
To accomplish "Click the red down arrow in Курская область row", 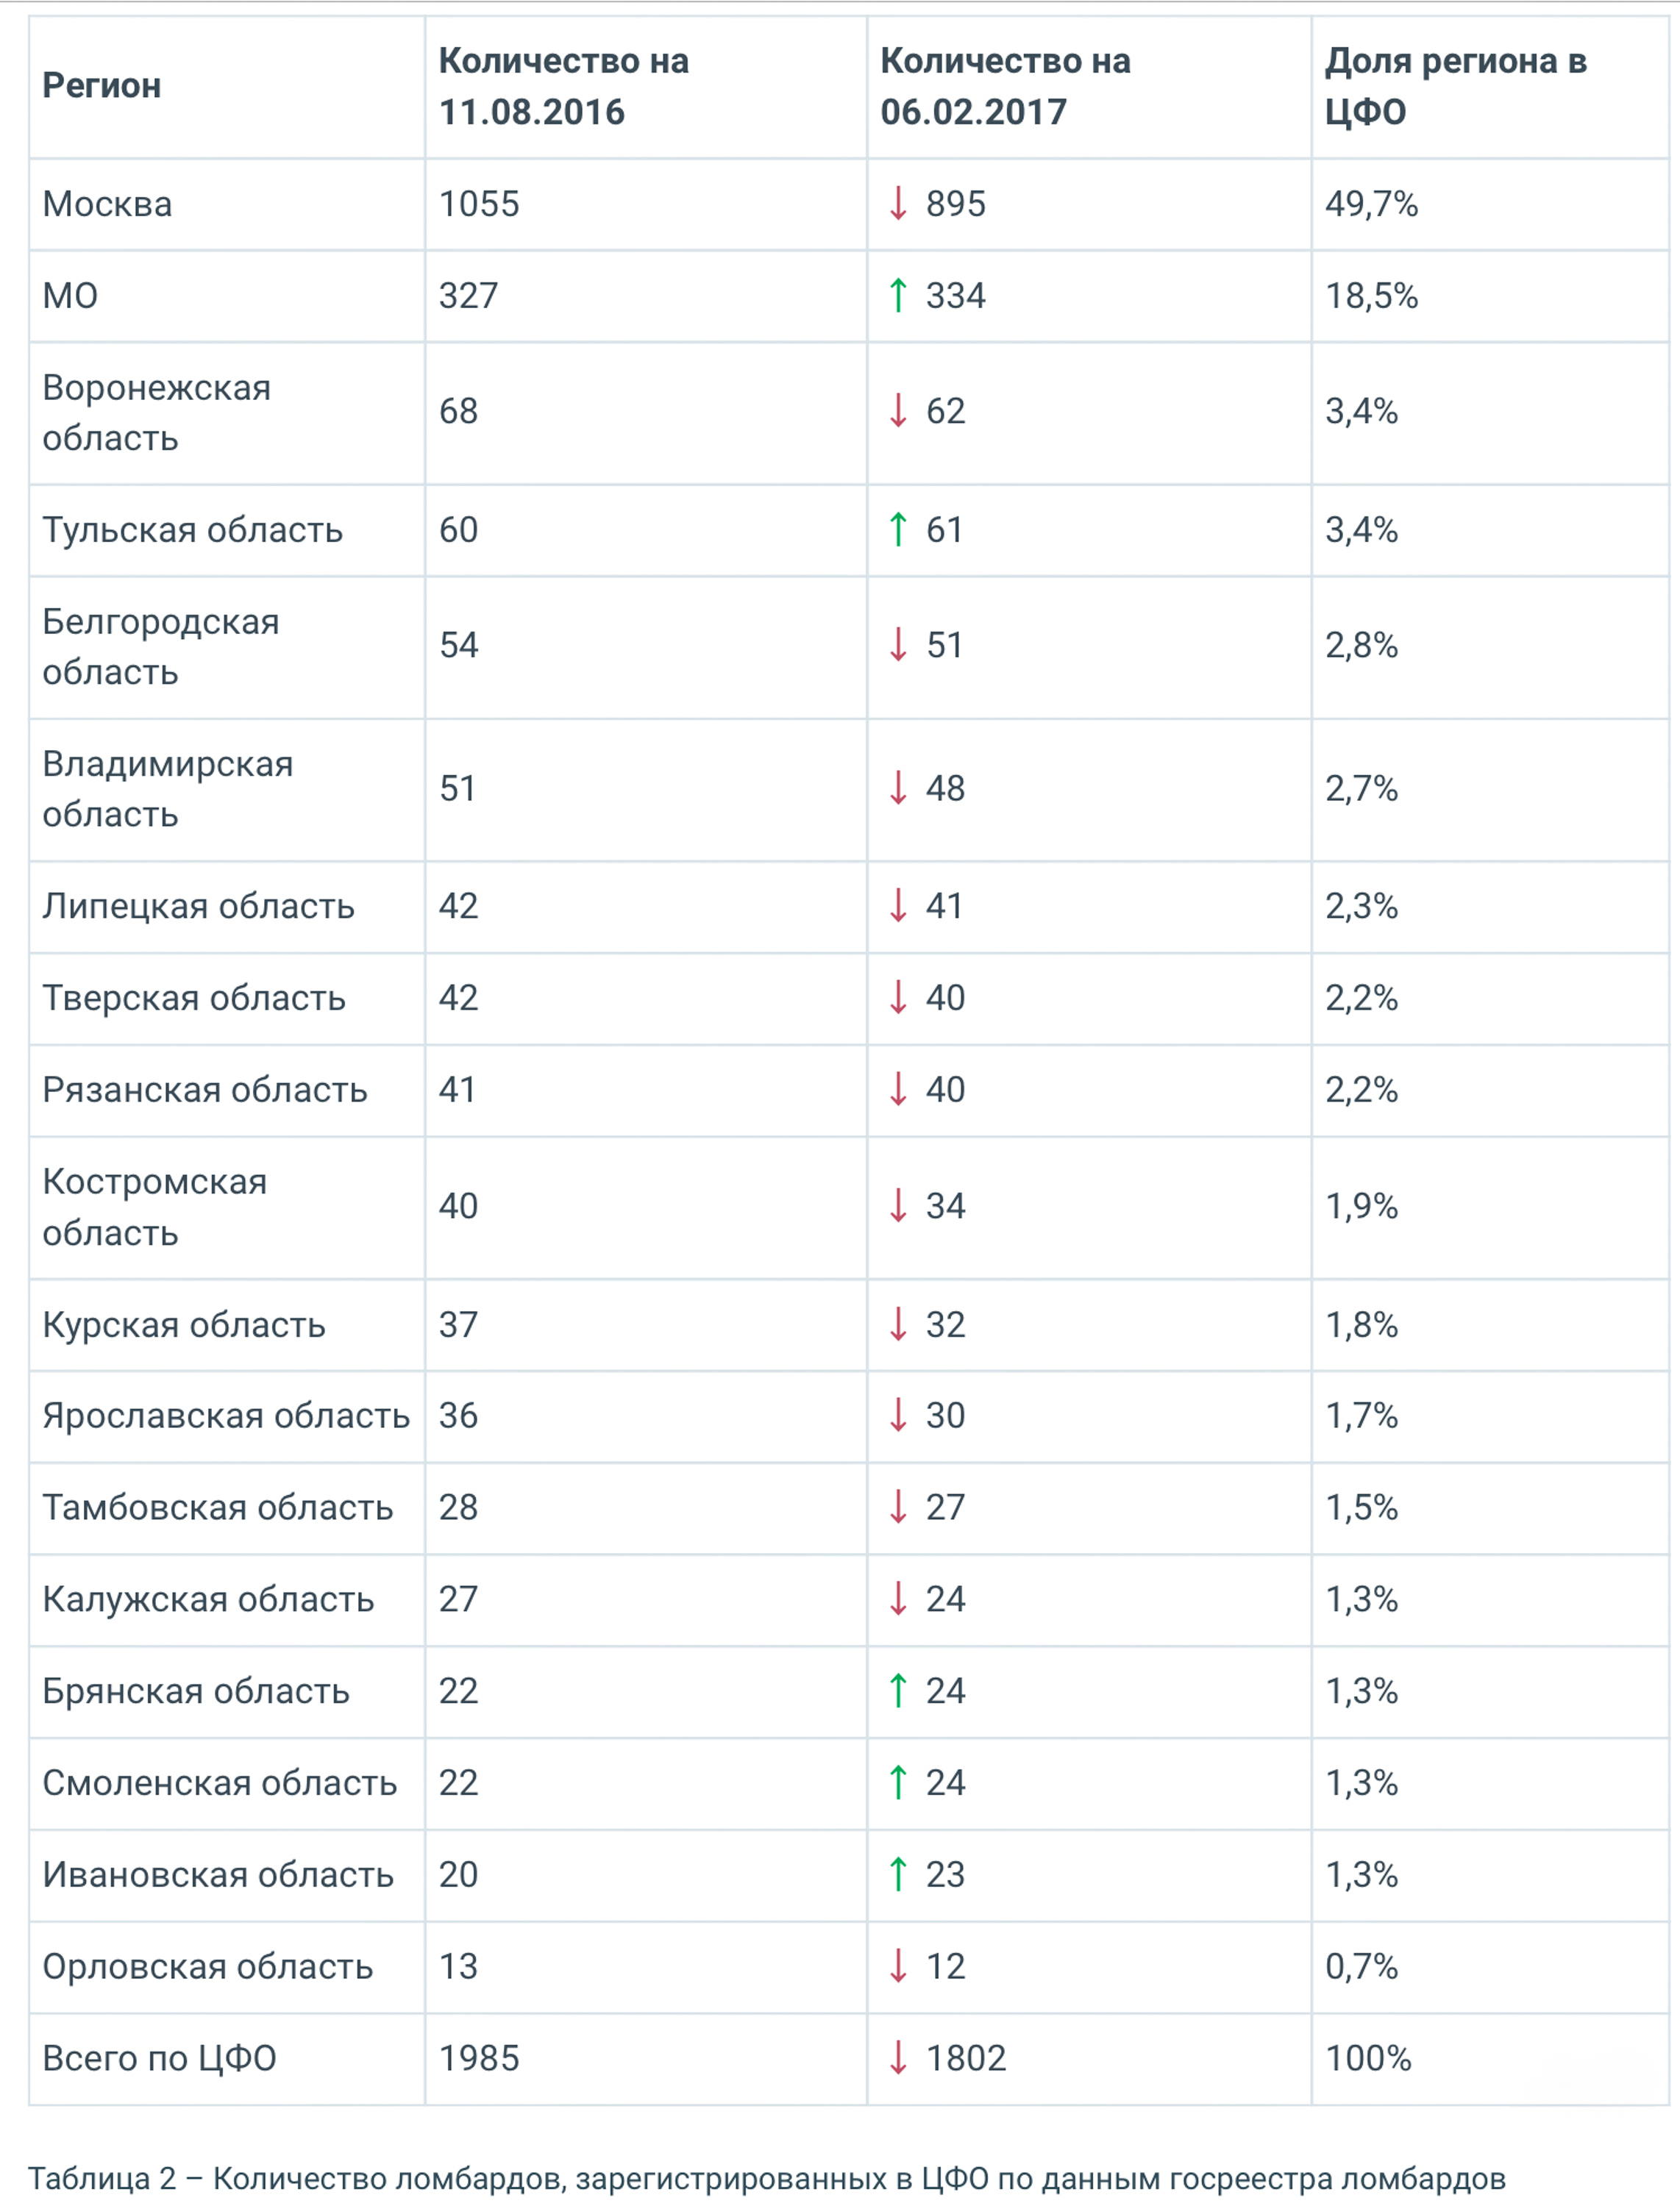I will tap(898, 1324).
